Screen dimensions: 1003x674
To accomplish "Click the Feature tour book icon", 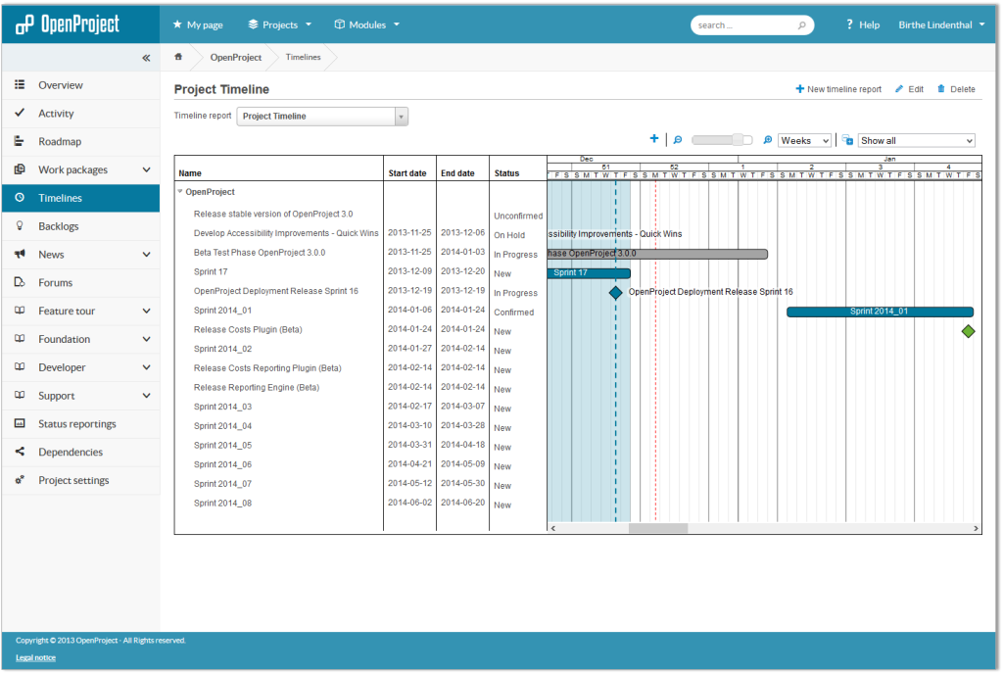I will click(20, 311).
